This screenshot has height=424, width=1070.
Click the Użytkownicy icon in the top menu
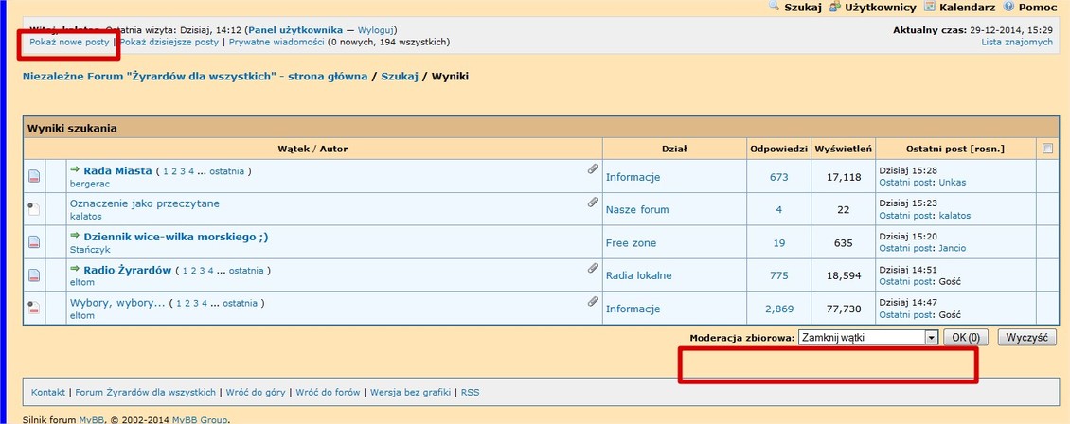[834, 7]
